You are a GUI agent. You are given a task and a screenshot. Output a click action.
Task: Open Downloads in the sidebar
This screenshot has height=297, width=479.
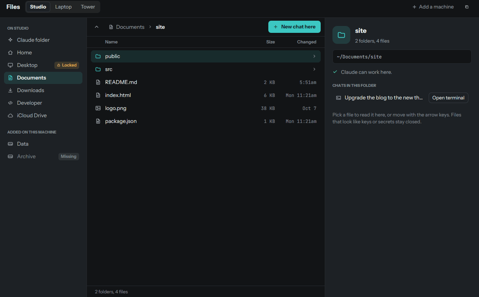(x=43, y=90)
